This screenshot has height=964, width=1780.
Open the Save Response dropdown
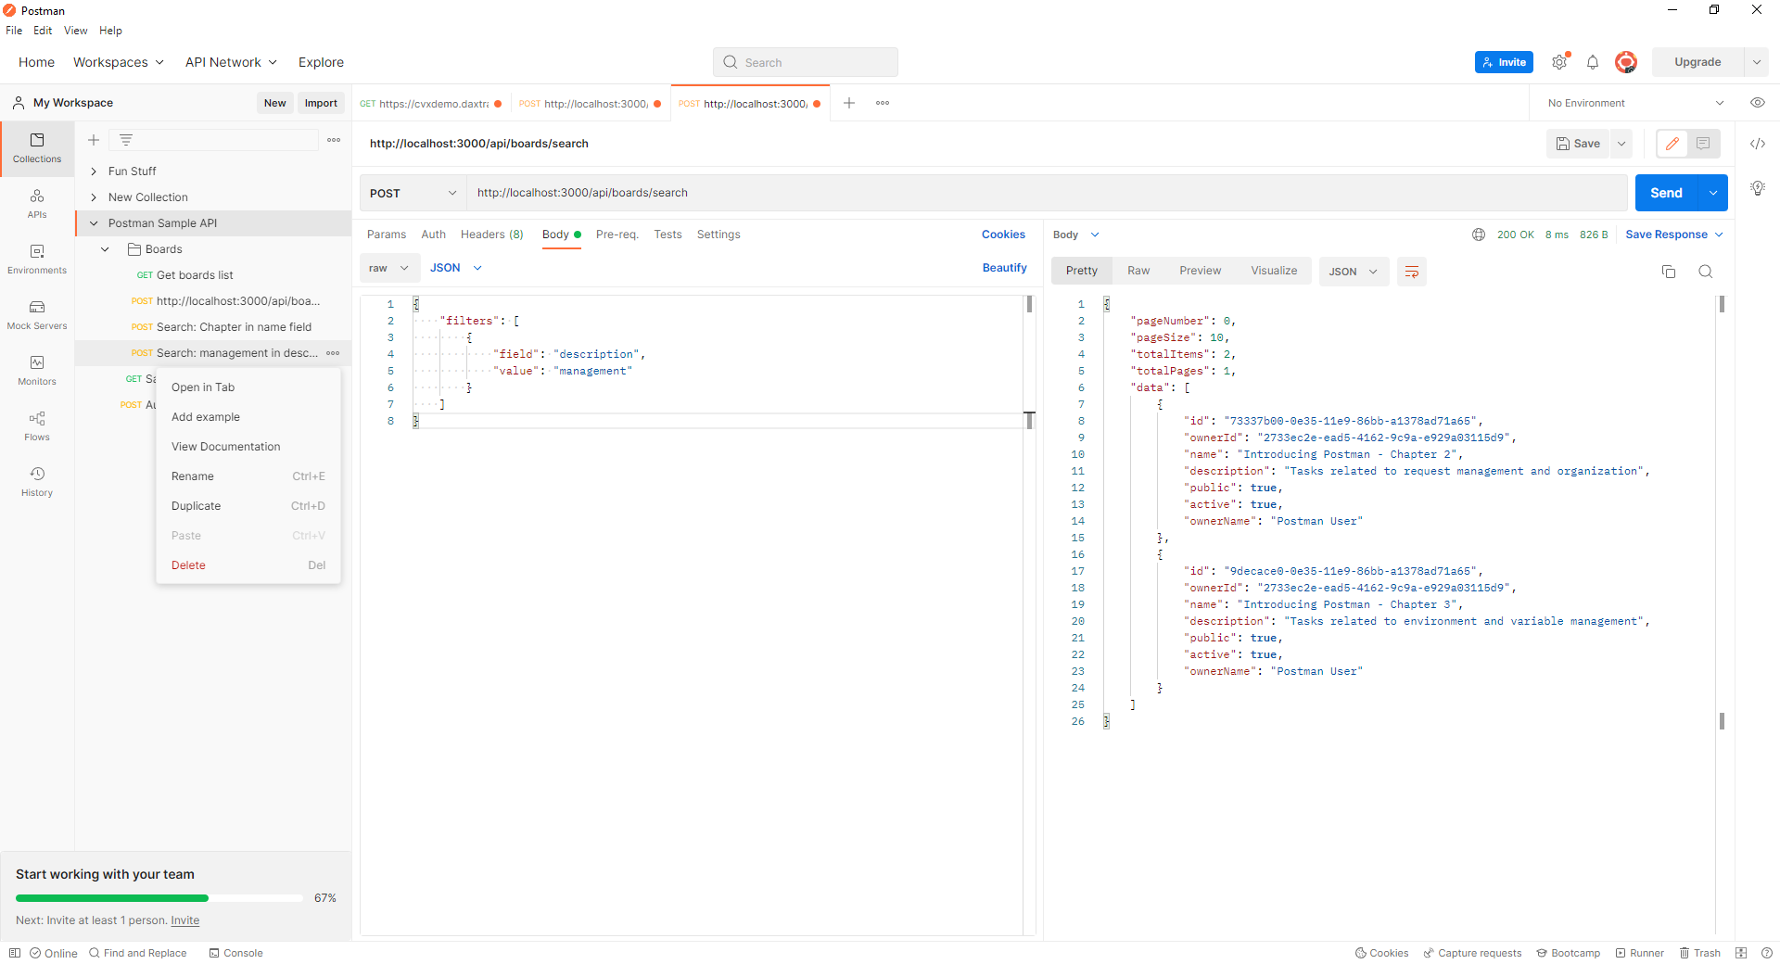[1674, 235]
